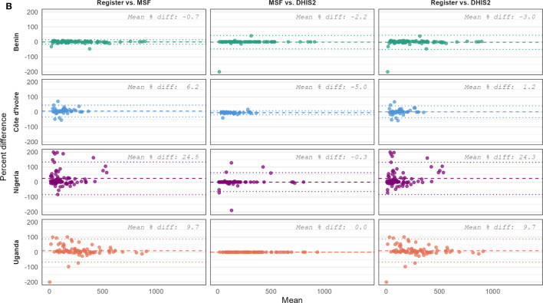
Task: Click 'Mean % diff: -2.2' annotation
Action: [331, 17]
